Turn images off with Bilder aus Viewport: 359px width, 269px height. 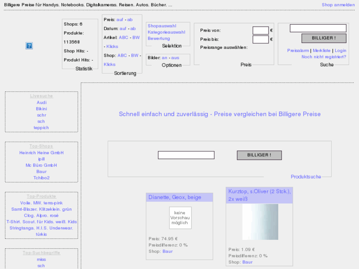pyautogui.click(x=175, y=58)
